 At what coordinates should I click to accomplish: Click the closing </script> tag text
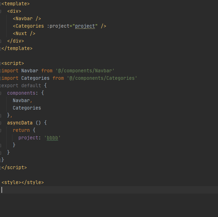(x=14, y=167)
